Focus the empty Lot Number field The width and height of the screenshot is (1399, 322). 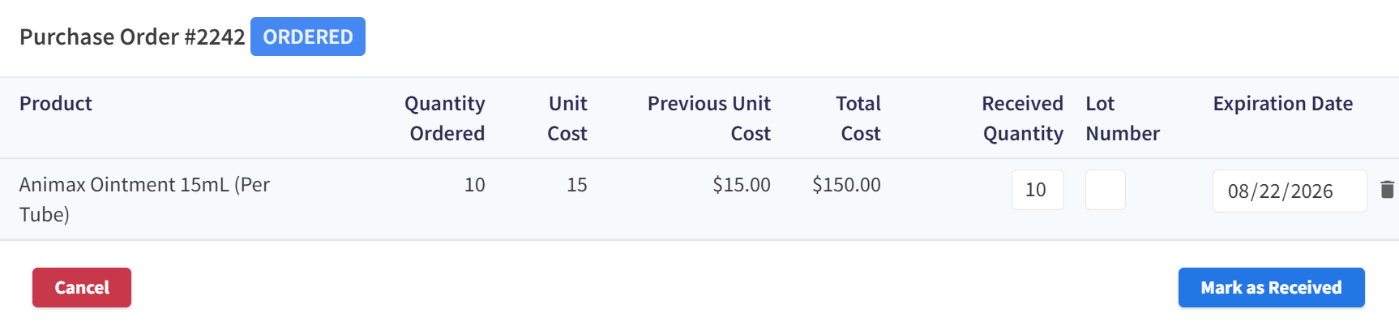pyautogui.click(x=1106, y=190)
